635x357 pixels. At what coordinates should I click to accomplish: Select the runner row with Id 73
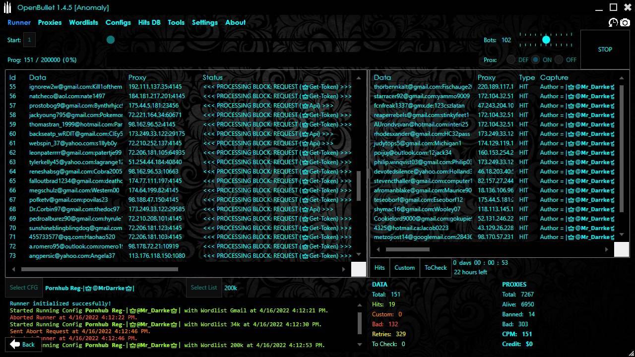coord(181,256)
